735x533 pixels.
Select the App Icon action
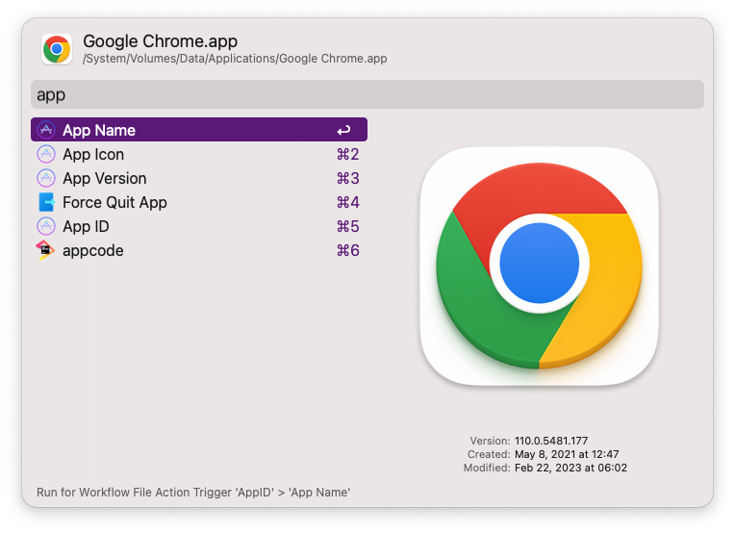[x=93, y=154]
